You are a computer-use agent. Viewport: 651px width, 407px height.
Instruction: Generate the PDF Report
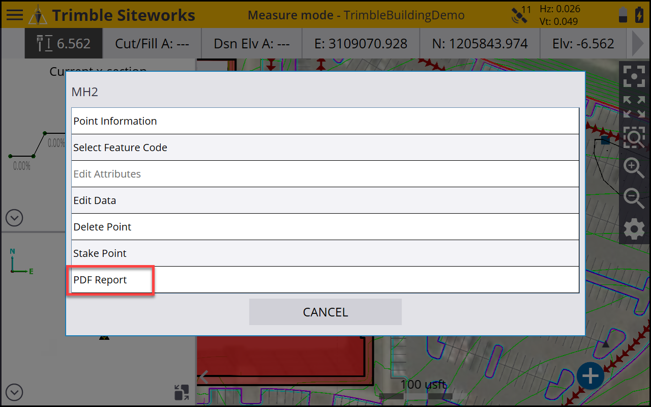pyautogui.click(x=325, y=280)
